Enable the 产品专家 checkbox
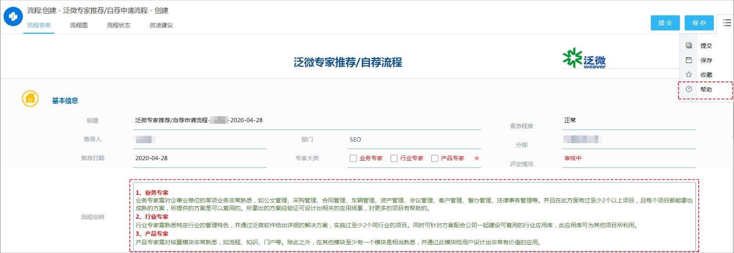 click(x=435, y=158)
